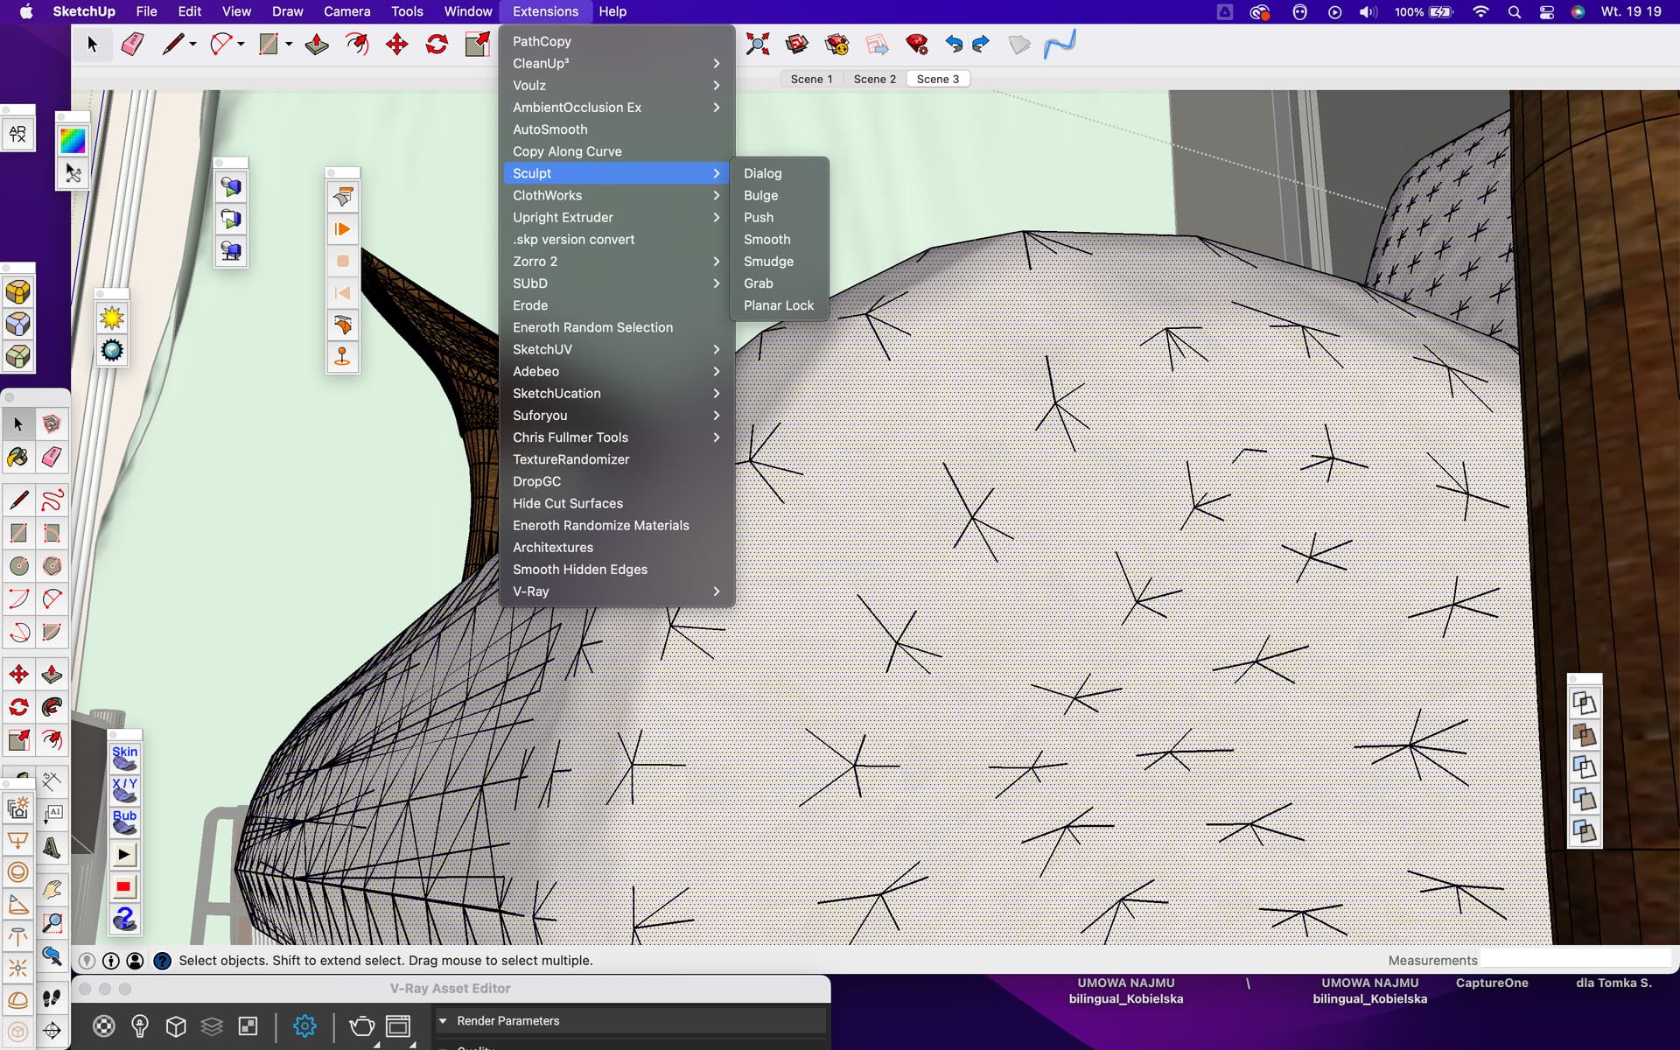Viewport: 1680px width, 1050px height.
Task: Pick the Eraser tool in the left toolbar
Action: [52, 458]
